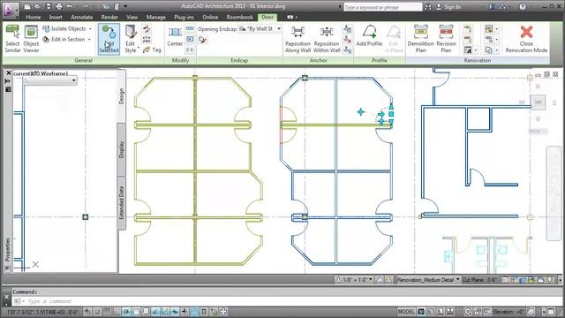Click the binoculars search icon
This screenshot has height=318, width=565.
pyautogui.click(x=428, y=6)
